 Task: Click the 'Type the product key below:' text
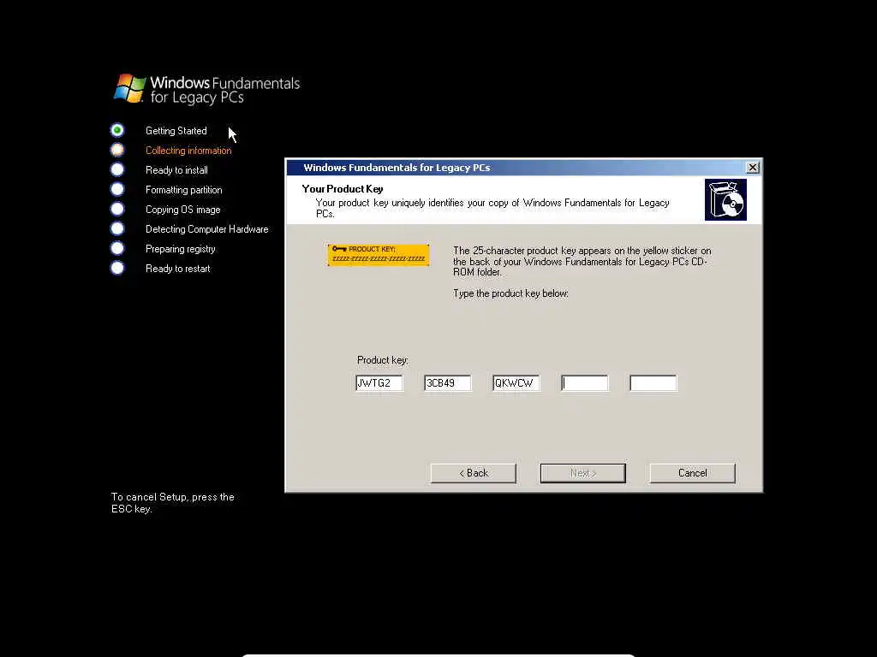[510, 293]
